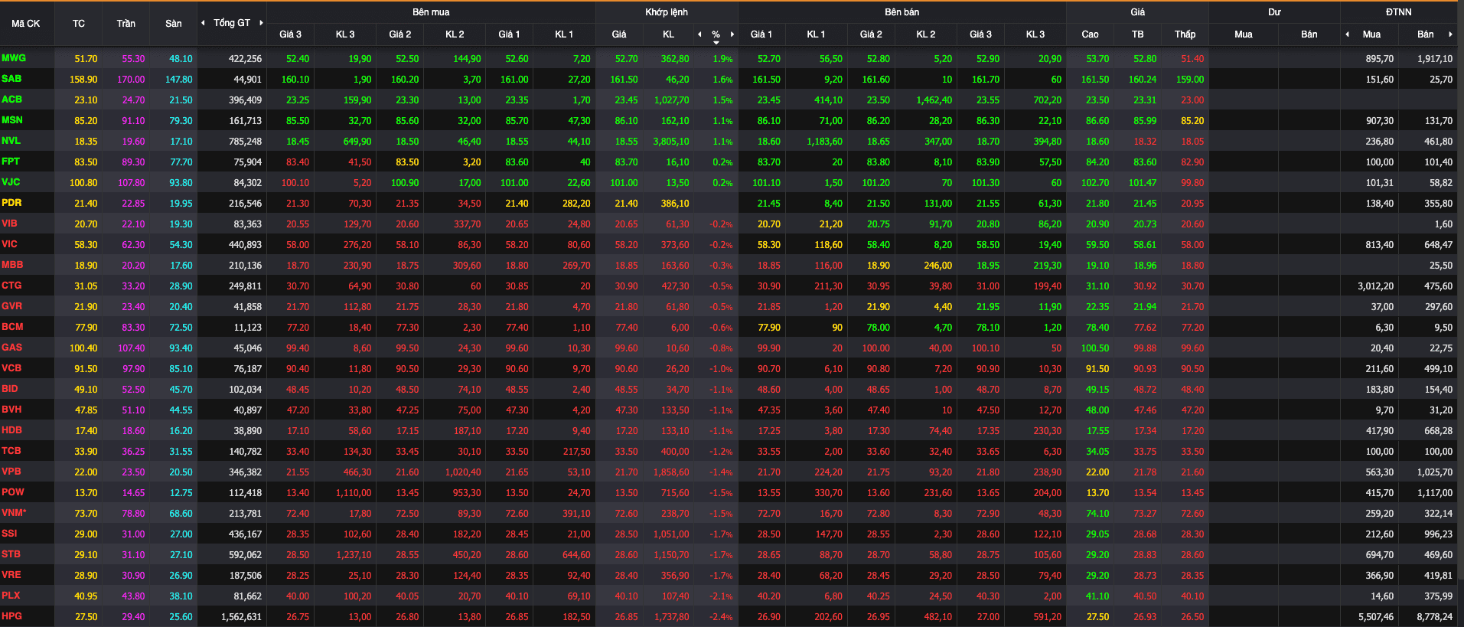Open BVH stock symbol

[x=11, y=410]
